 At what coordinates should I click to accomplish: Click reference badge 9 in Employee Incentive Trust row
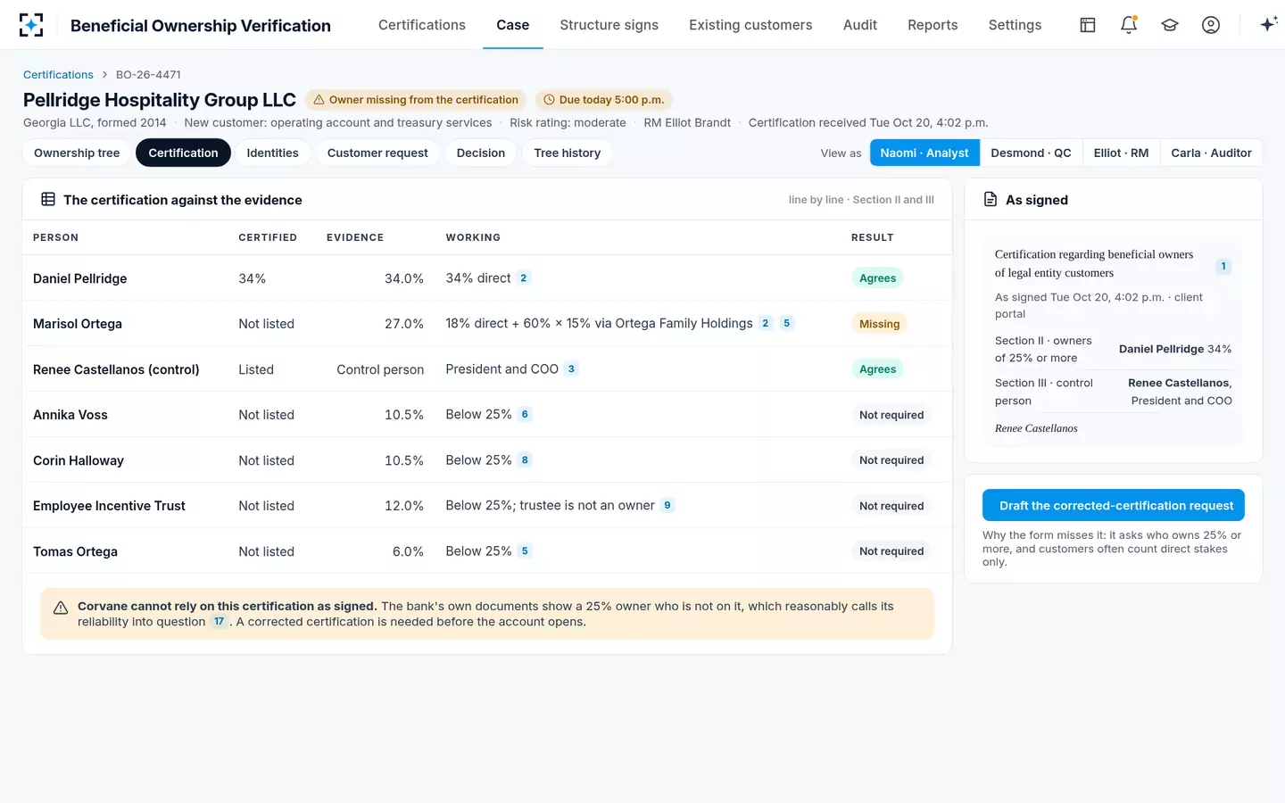667,505
